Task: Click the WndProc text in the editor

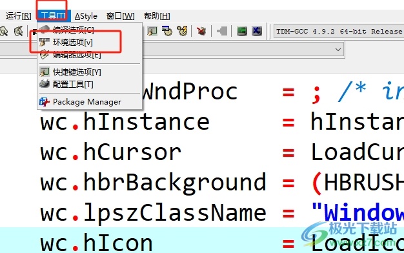Action: pyautogui.click(x=190, y=92)
